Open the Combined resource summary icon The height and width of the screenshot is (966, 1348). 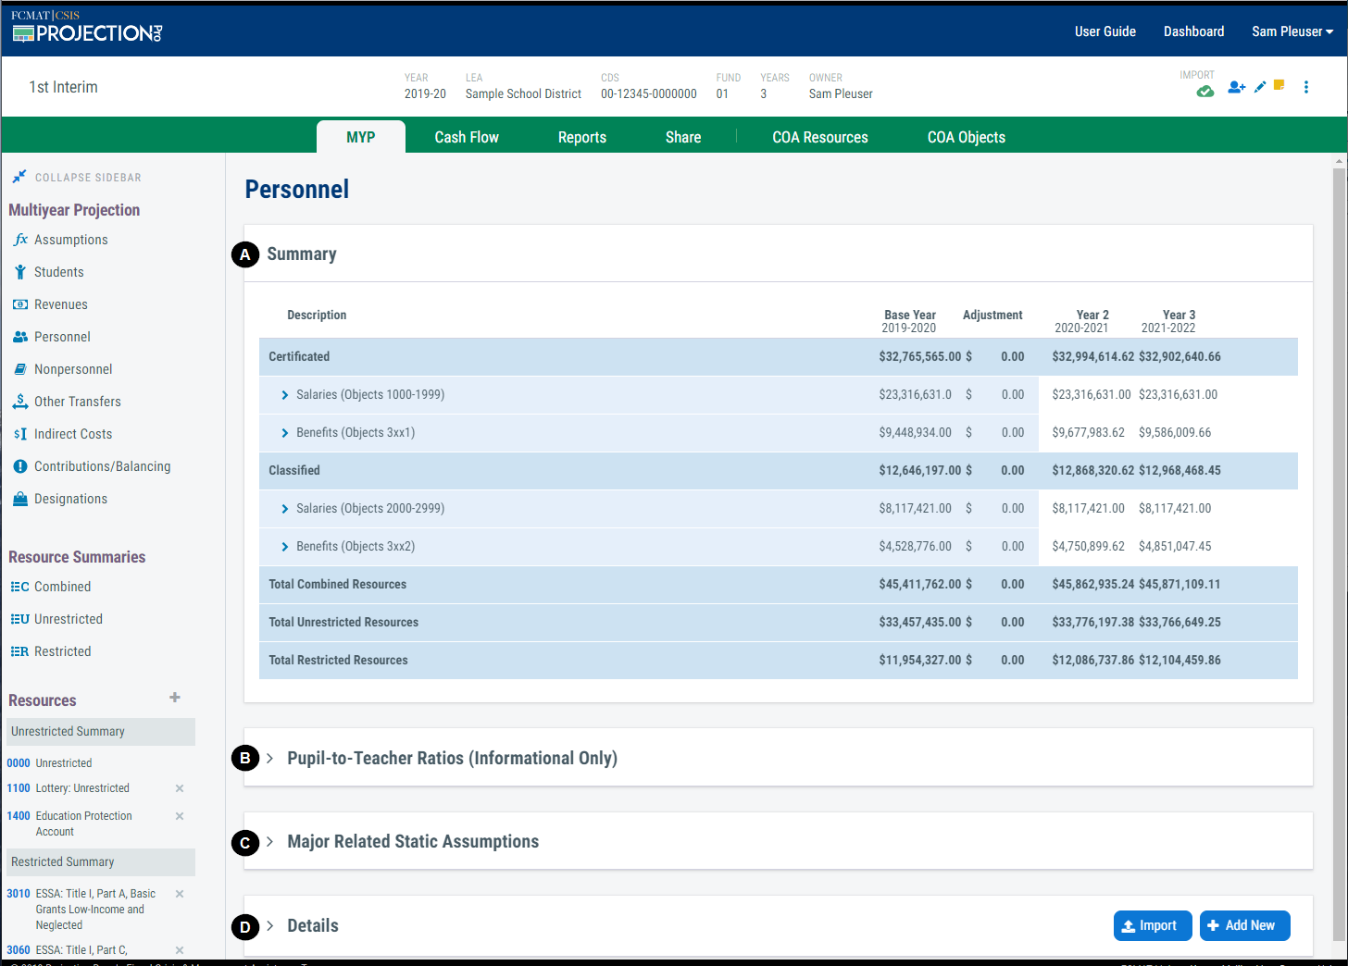click(19, 587)
